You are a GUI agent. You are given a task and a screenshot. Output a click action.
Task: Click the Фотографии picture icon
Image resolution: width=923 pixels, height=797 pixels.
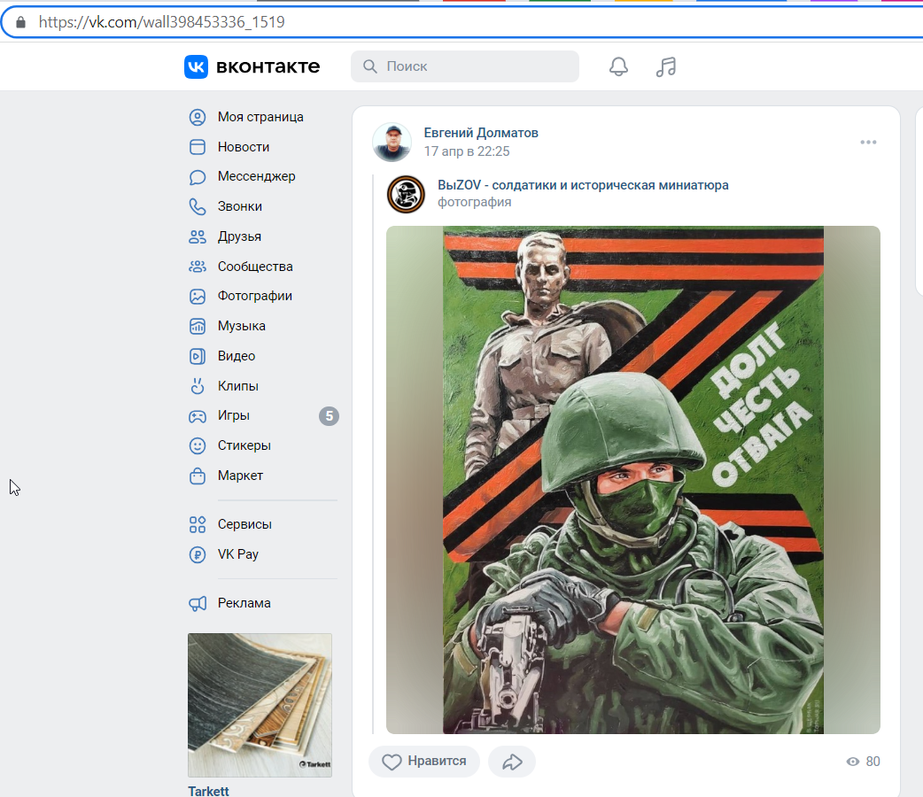click(x=198, y=296)
